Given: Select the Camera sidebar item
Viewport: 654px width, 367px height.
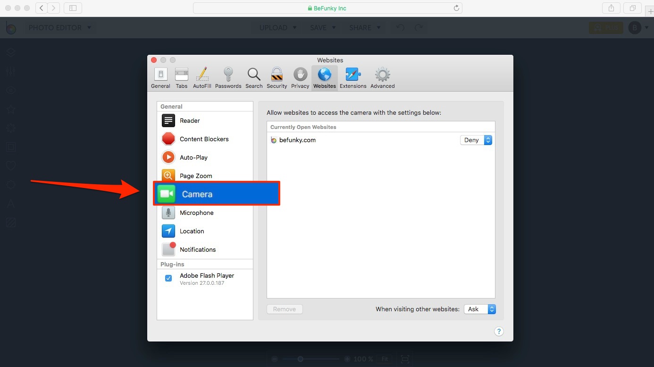Looking at the screenshot, I should tap(217, 194).
